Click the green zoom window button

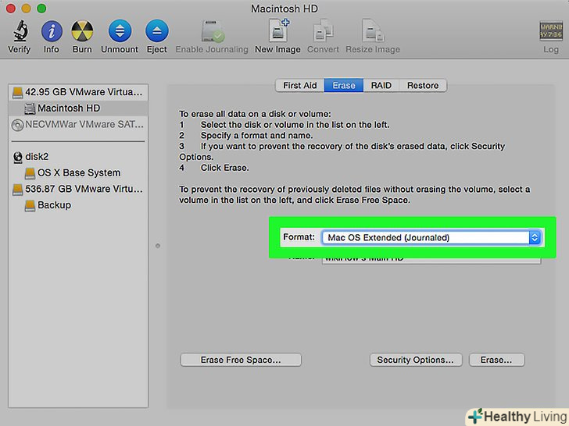41,8
